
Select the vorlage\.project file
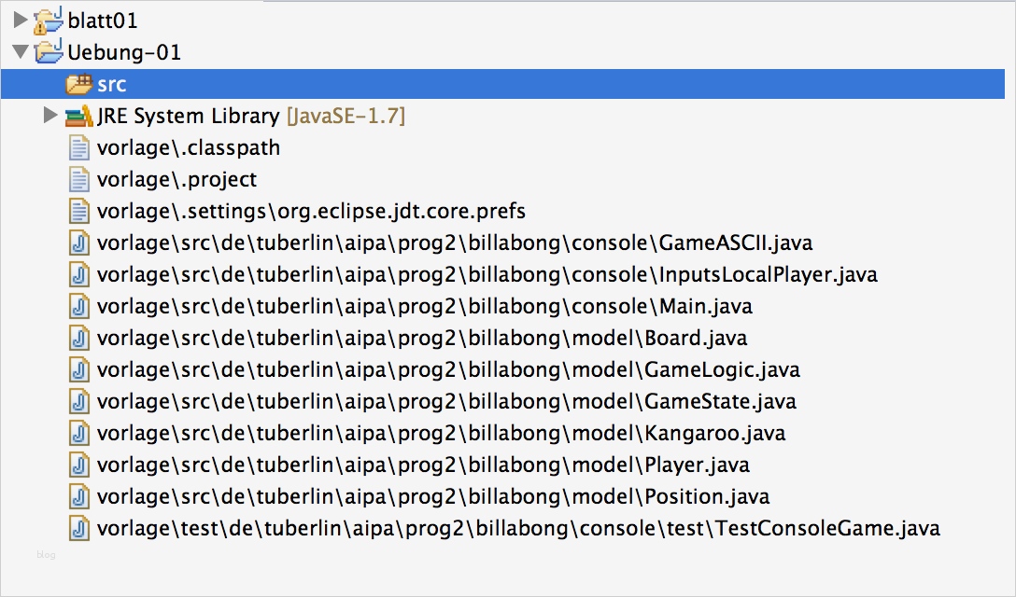176,179
